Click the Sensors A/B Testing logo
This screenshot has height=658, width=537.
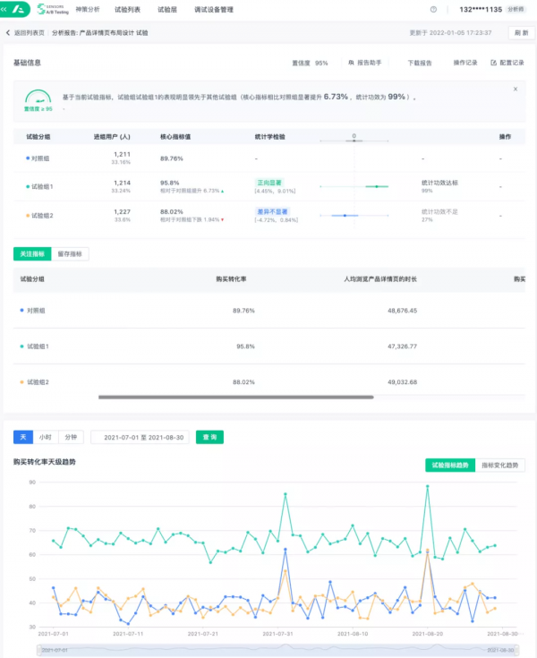pyautogui.click(x=49, y=9)
